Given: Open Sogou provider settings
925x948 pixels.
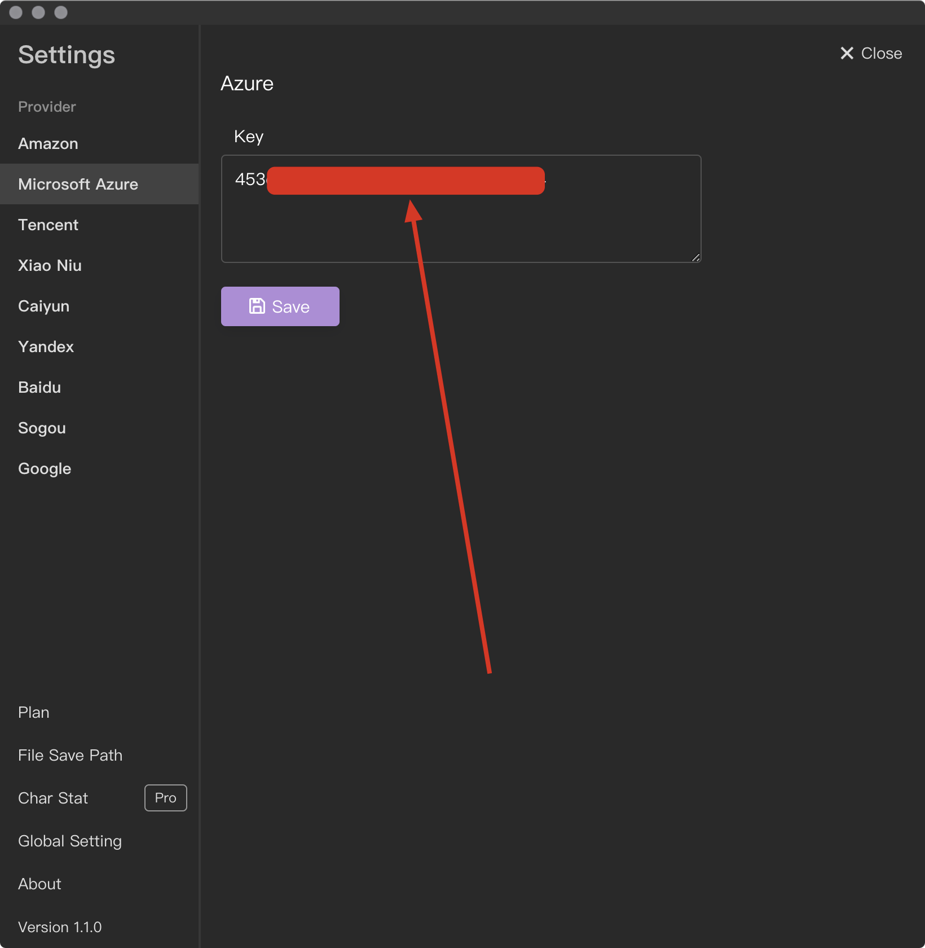Looking at the screenshot, I should coord(42,428).
